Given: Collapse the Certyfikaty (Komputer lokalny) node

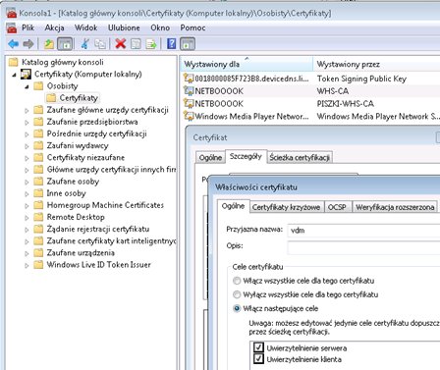Looking at the screenshot, I should point(14,75).
